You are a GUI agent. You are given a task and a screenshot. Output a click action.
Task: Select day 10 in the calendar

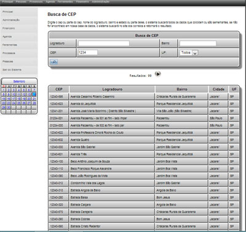(14, 95)
